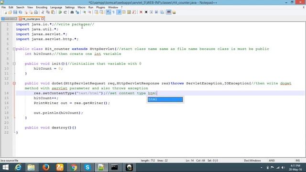This screenshot has width=306, height=172.
Task: Open the View menu
Action: click(30, 8)
